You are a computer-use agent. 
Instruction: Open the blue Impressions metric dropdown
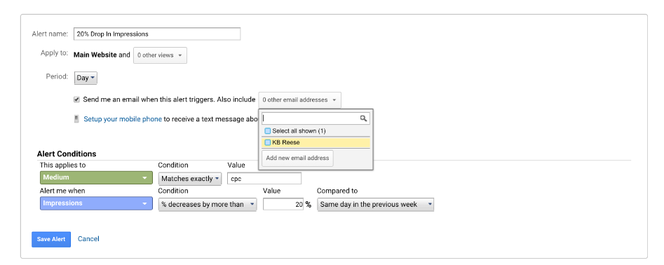(96, 203)
